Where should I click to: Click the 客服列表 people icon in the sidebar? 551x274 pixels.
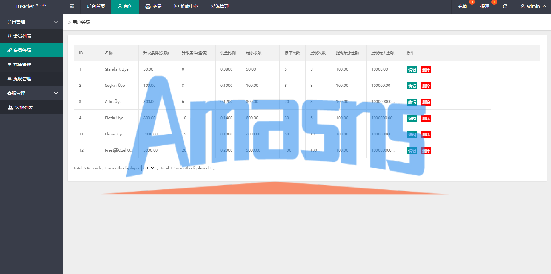pyautogui.click(x=10, y=107)
